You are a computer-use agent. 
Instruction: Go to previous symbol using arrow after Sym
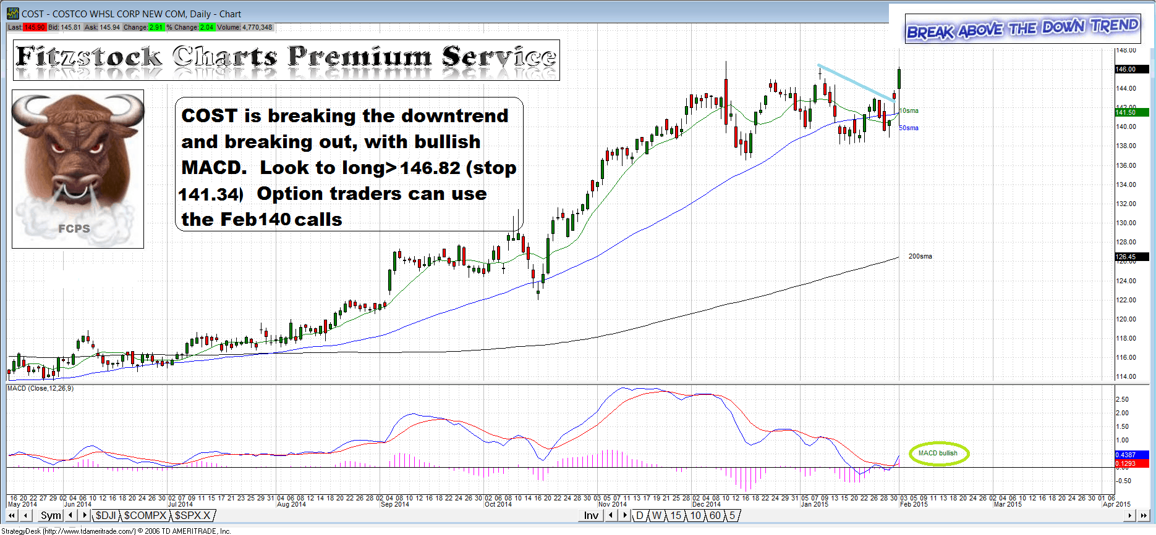(x=71, y=515)
